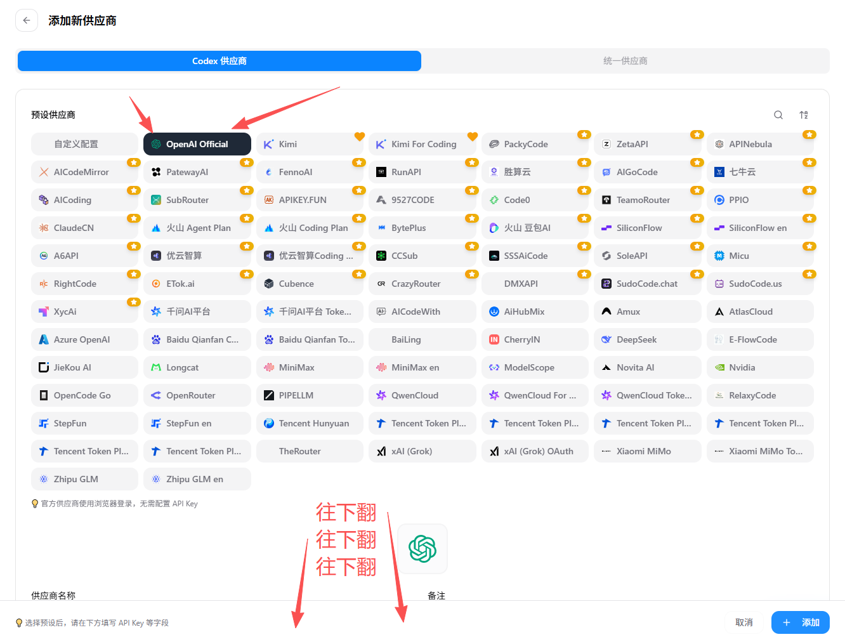Pick 七牛云 provider
The height and width of the screenshot is (644, 845).
point(760,172)
